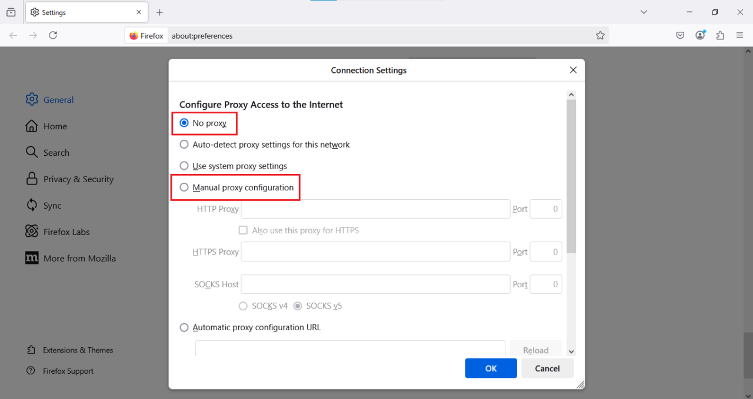Image resolution: width=753 pixels, height=399 pixels.
Task: Open a new tab with plus icon
Action: tap(159, 12)
